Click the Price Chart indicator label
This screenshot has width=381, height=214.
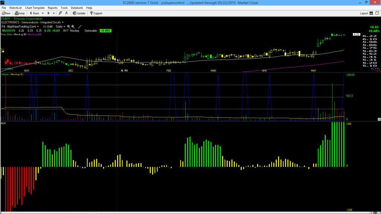tap(6, 35)
